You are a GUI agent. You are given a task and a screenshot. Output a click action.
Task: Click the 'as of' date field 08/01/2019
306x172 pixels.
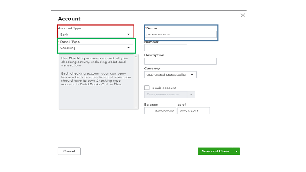coord(194,111)
